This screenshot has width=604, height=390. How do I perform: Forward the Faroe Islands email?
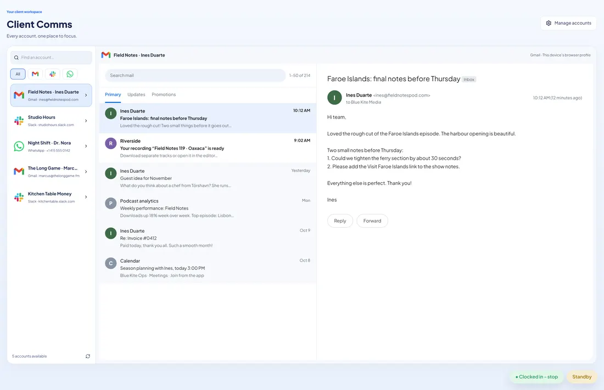372,221
